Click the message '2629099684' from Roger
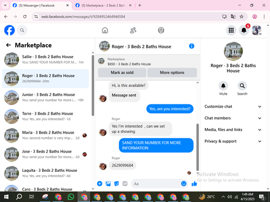Image resolution: width=270 pixels, height=202 pixels. (123, 165)
